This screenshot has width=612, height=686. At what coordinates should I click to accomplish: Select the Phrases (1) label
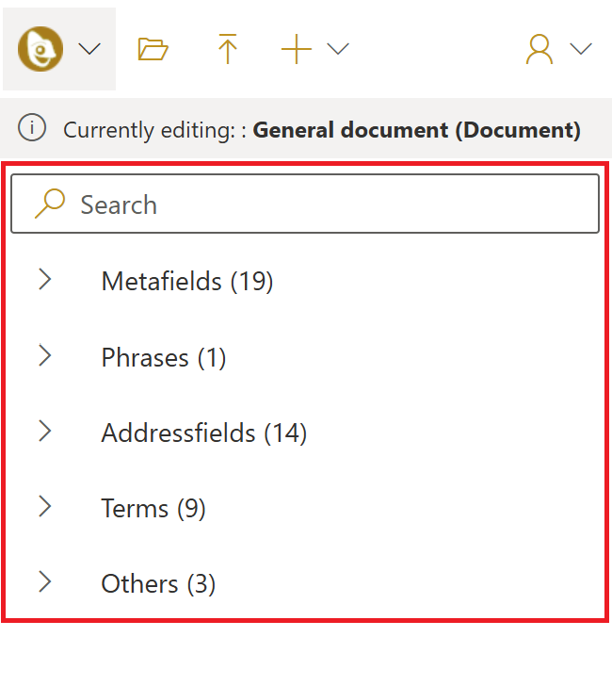click(164, 357)
